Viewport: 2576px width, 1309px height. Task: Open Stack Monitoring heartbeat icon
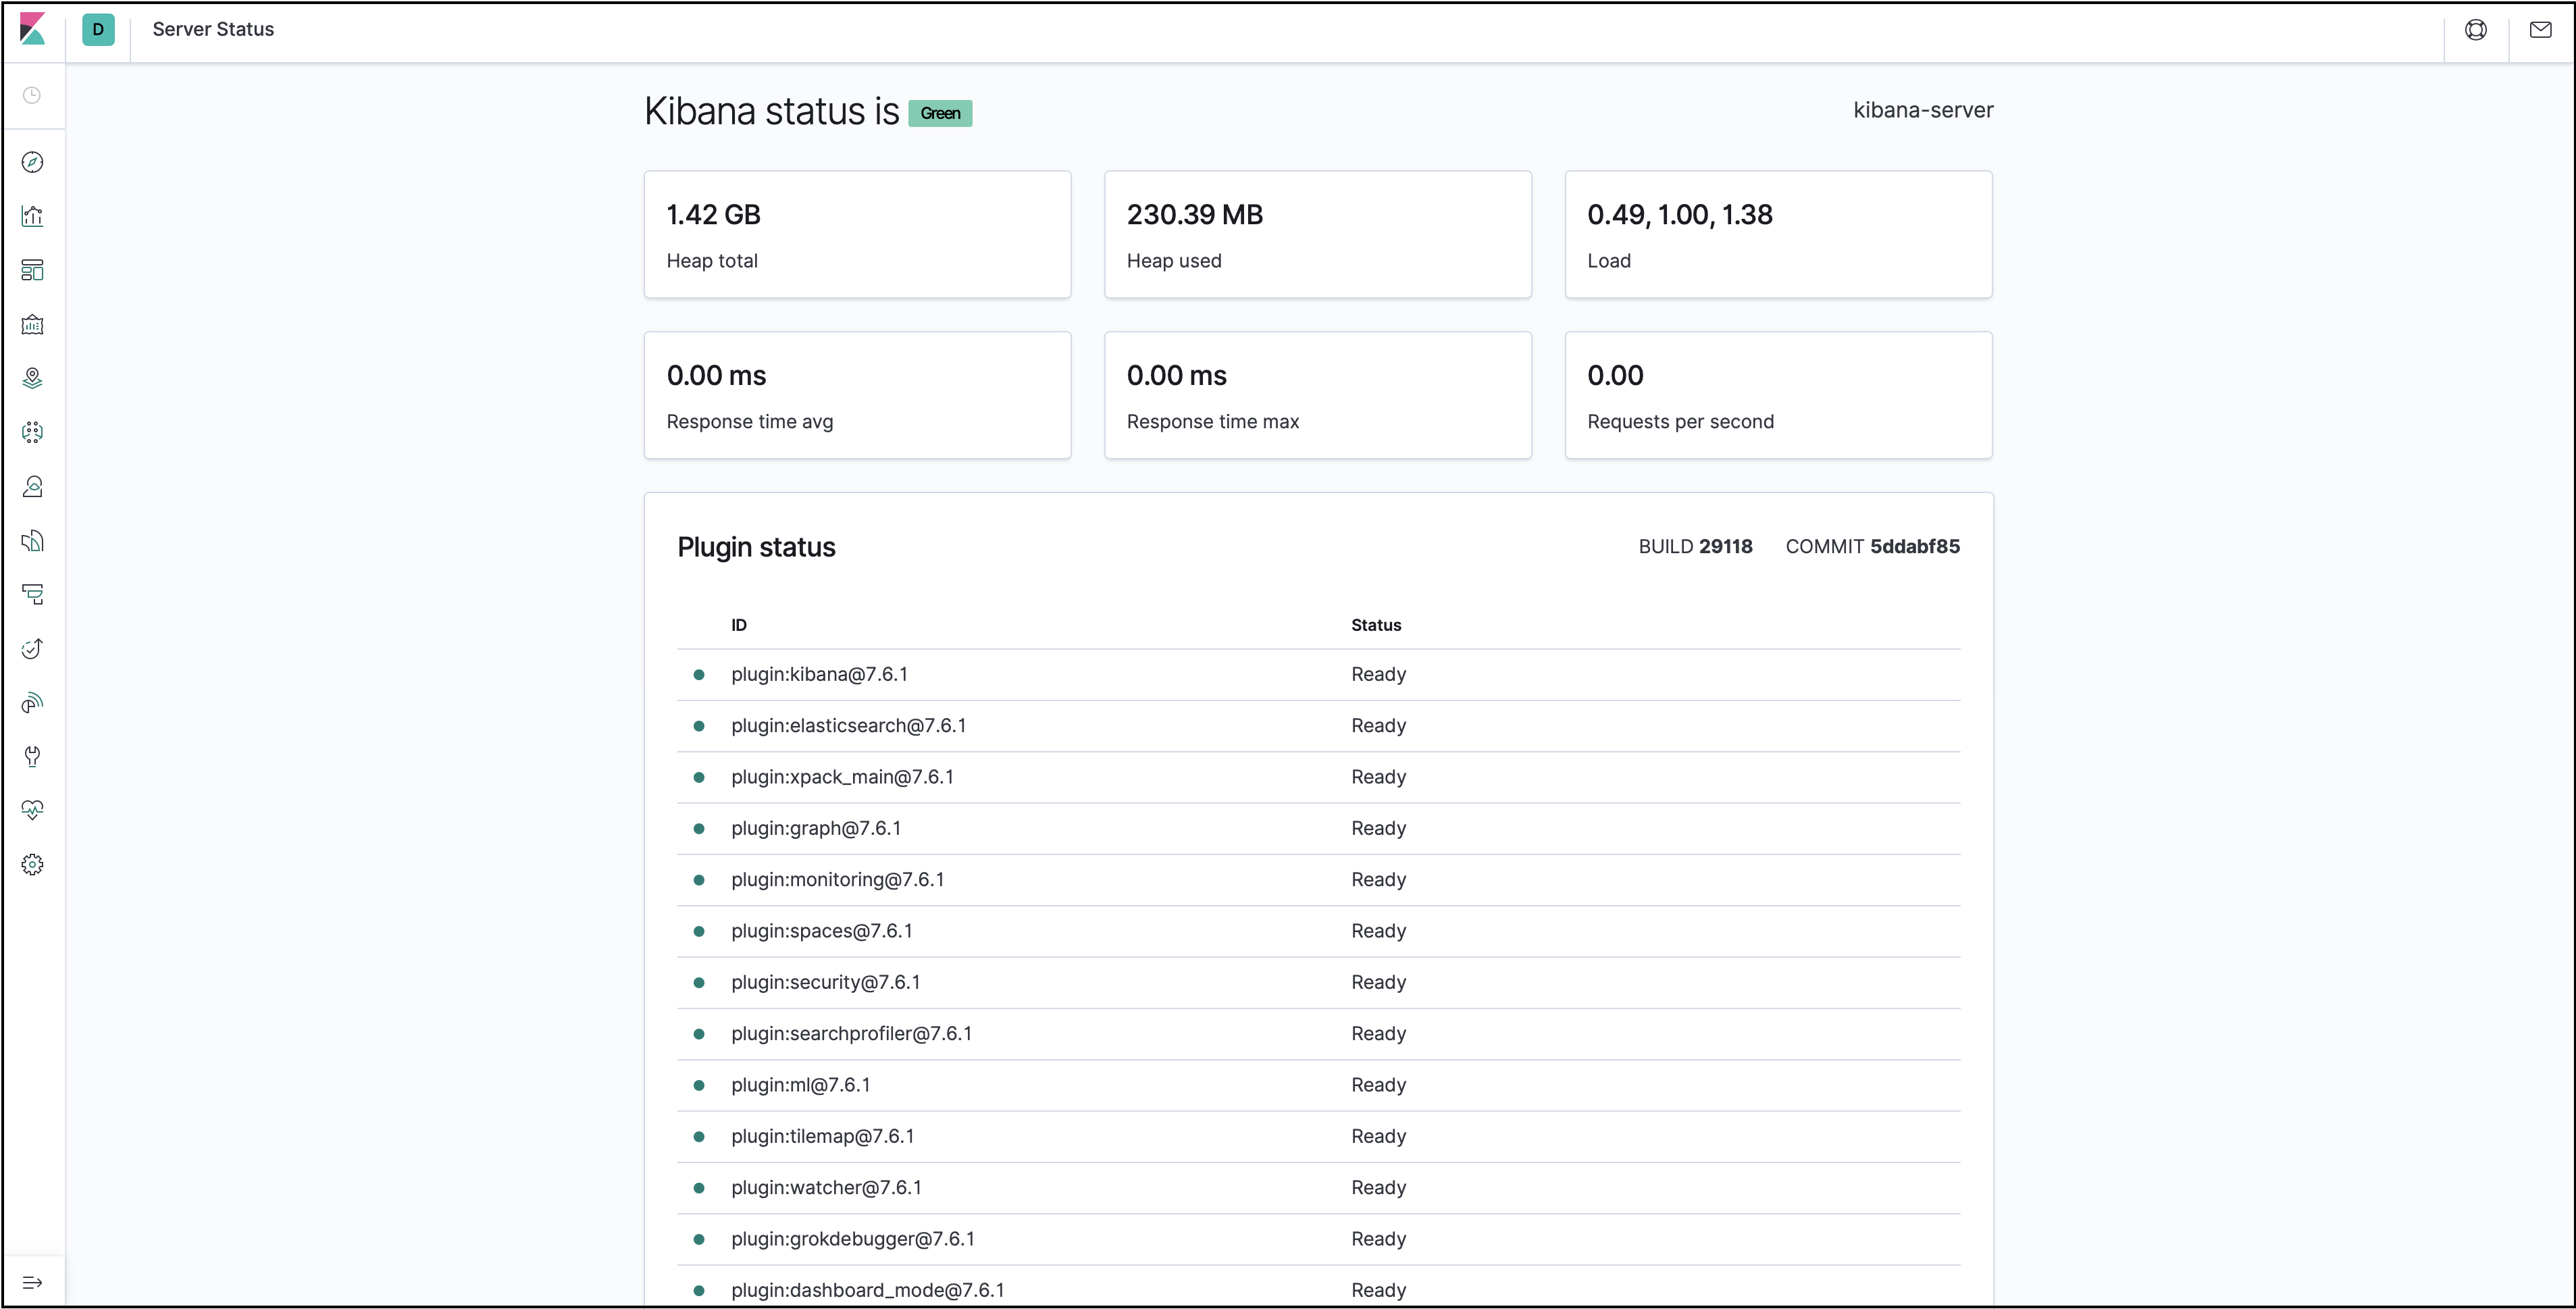click(32, 810)
